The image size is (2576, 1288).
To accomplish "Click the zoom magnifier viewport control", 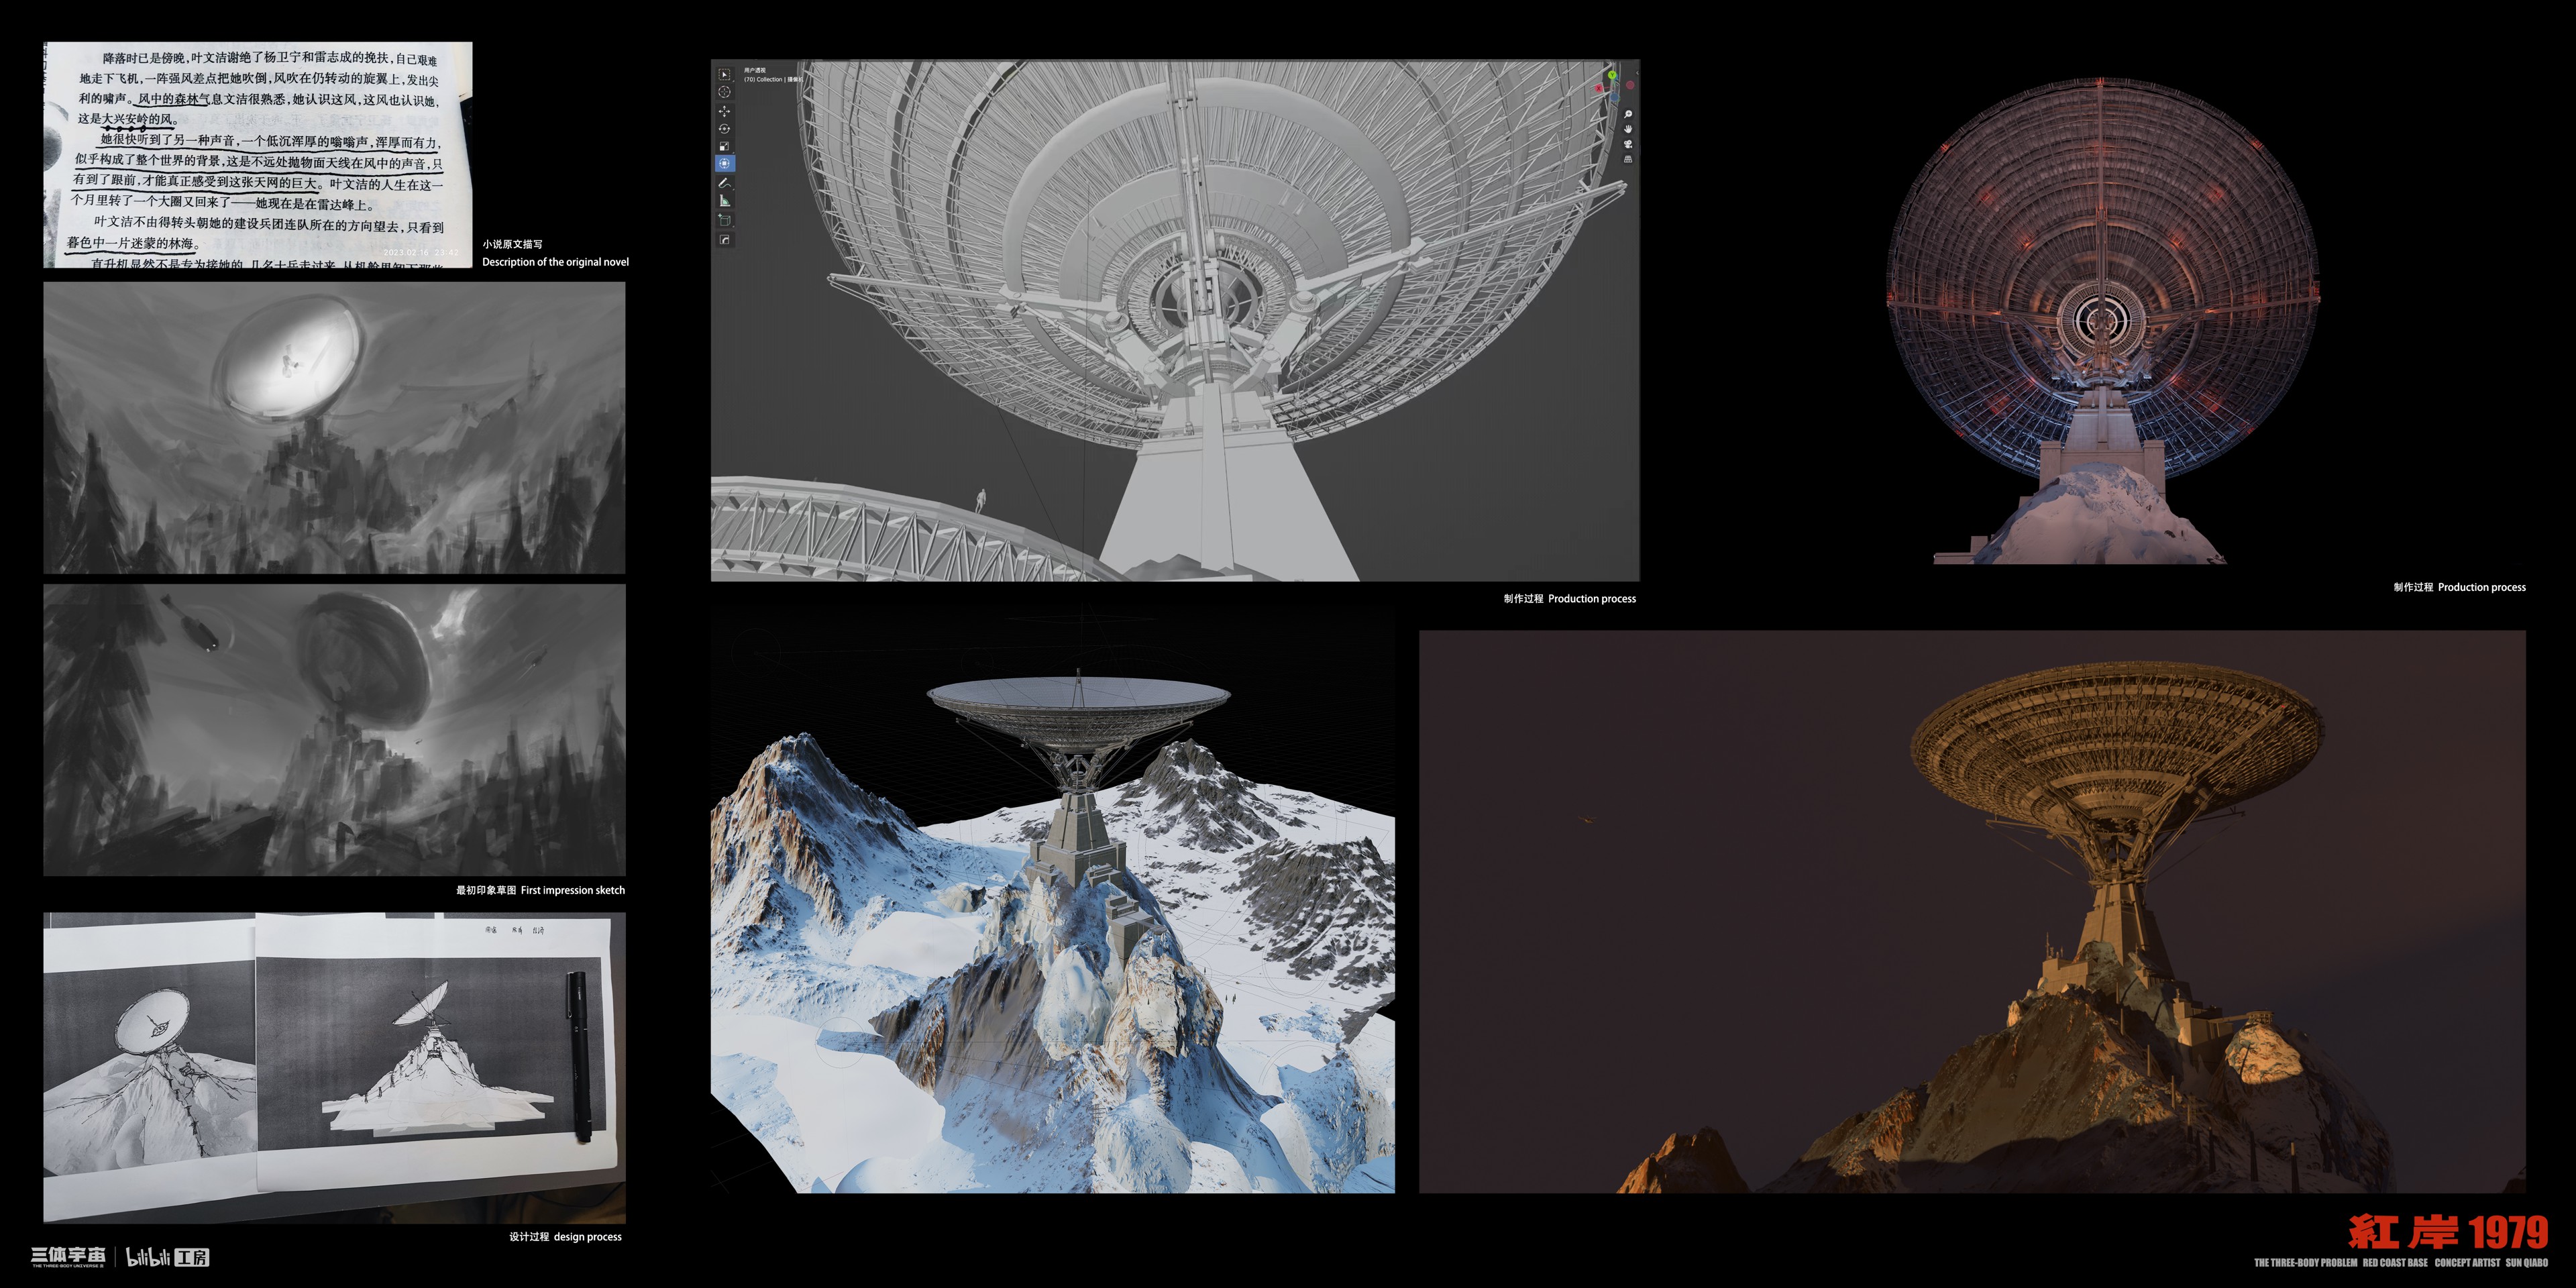I will [1628, 115].
